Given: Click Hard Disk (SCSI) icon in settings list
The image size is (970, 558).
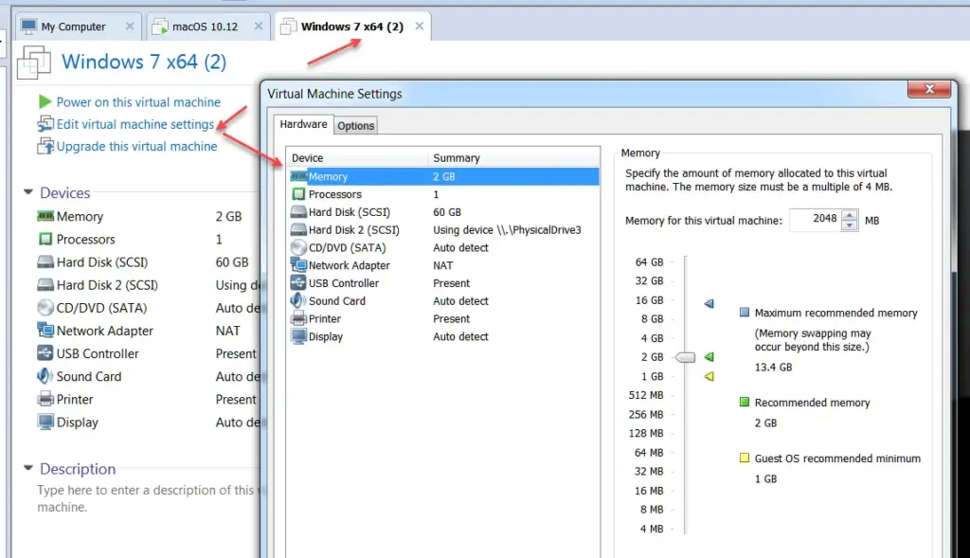Looking at the screenshot, I should [298, 212].
